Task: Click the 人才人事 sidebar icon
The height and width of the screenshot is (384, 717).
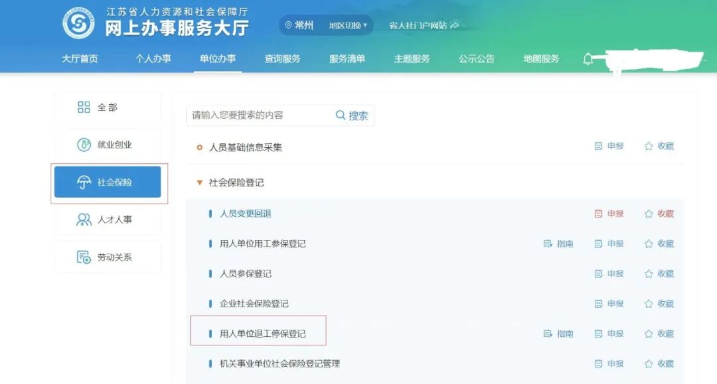Action: pyautogui.click(x=83, y=220)
